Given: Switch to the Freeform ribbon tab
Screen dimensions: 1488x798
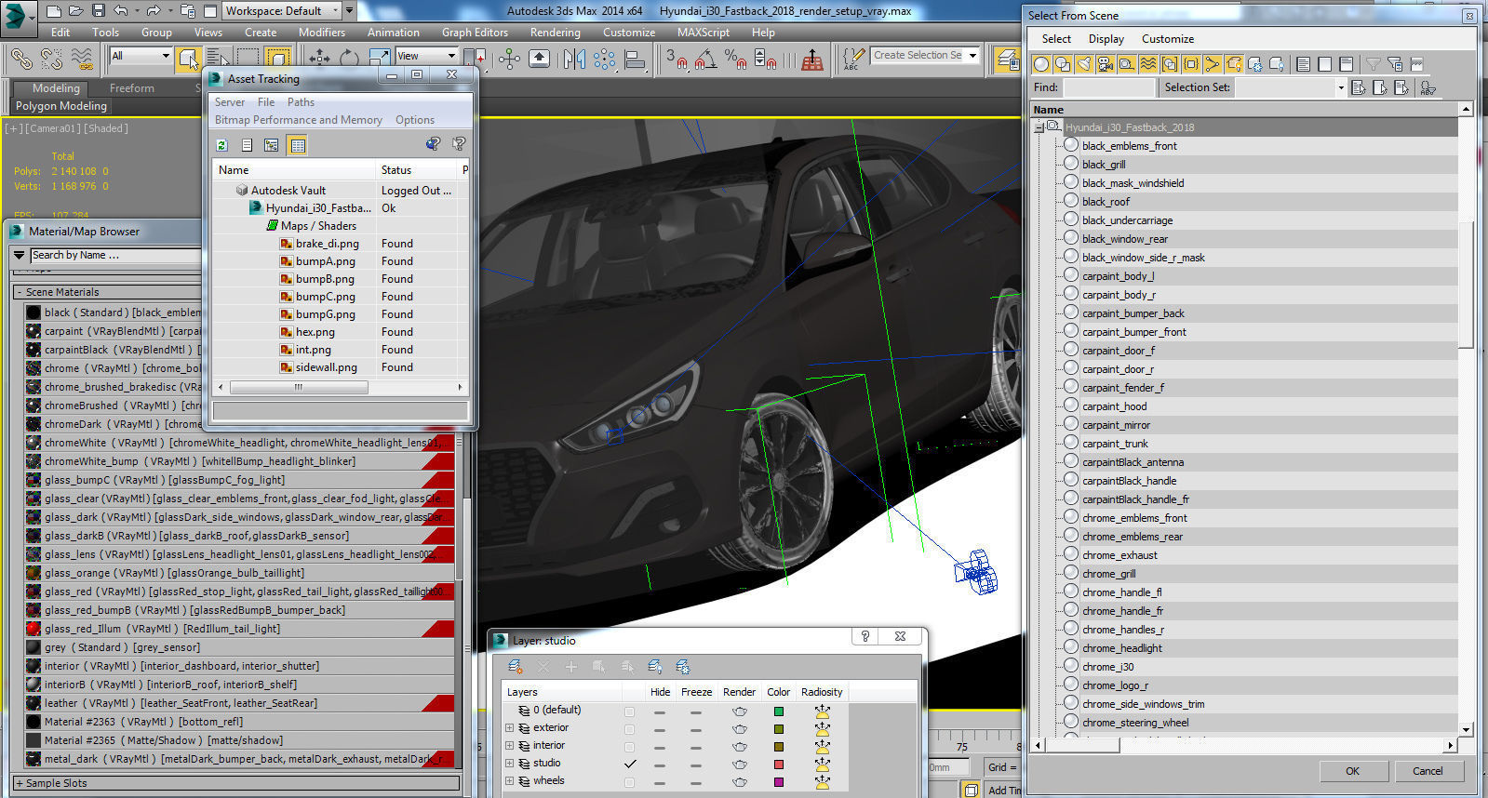Looking at the screenshot, I should (132, 88).
